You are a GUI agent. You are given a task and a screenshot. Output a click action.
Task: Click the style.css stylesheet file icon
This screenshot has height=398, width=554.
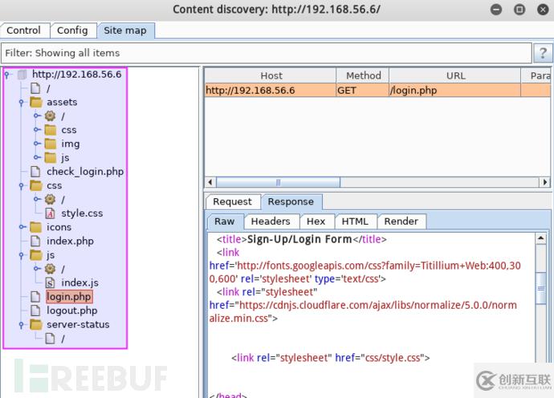point(50,213)
